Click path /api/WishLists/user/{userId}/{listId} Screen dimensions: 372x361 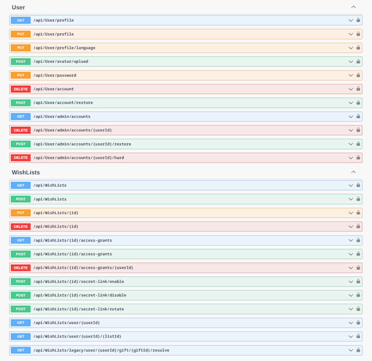point(77,336)
